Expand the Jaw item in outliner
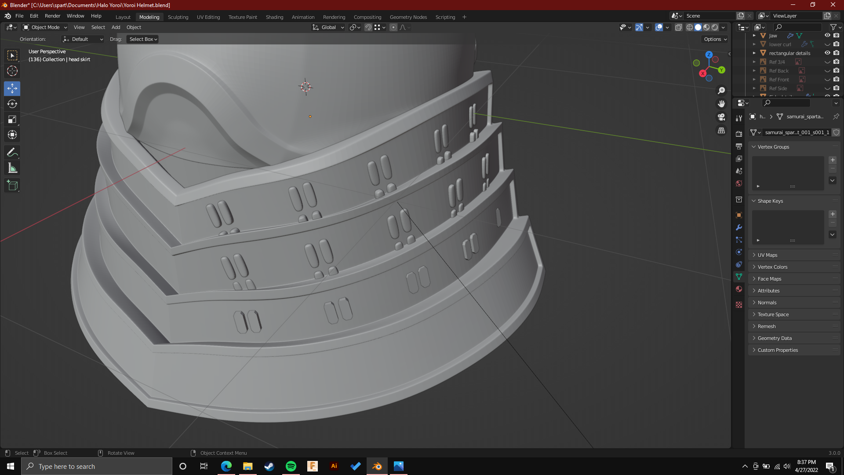The width and height of the screenshot is (844, 475). pyautogui.click(x=754, y=35)
